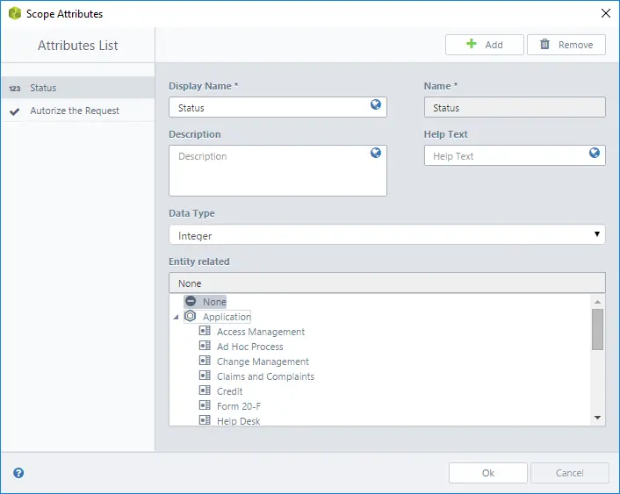Click the globe icon in Help Text field

pos(595,153)
